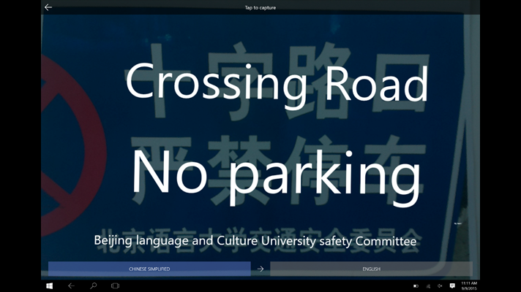This screenshot has width=521, height=292.
Task: Tap the 'Tap to capture' label
Action: coord(260,7)
